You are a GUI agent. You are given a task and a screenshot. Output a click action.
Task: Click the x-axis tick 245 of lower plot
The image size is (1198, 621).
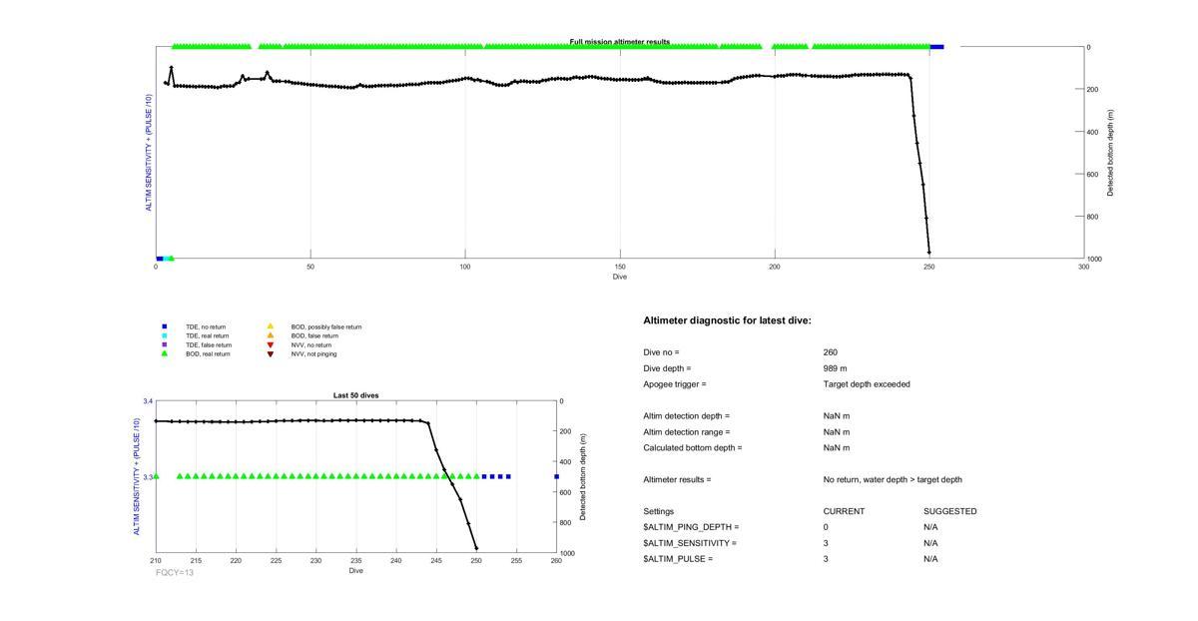point(436,561)
